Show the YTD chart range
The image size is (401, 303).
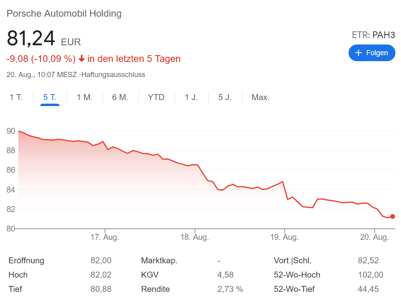click(156, 97)
